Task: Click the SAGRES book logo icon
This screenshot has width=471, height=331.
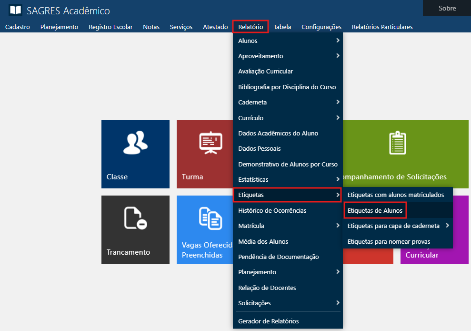Action: pos(15,10)
